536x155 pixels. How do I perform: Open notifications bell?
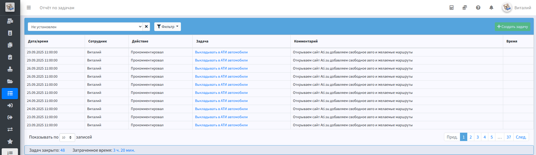(x=491, y=8)
